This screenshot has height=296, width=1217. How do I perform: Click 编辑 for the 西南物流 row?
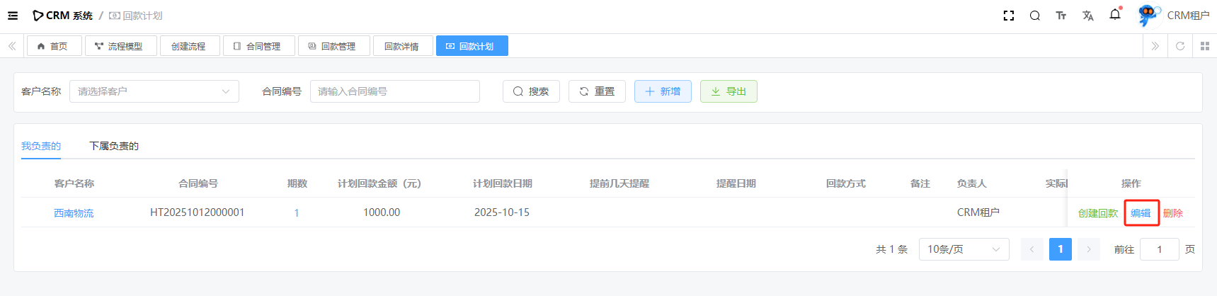[1141, 213]
